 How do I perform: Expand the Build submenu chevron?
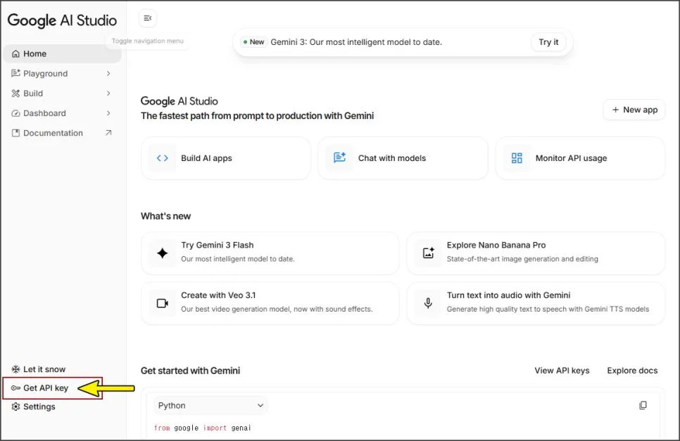[x=108, y=93]
